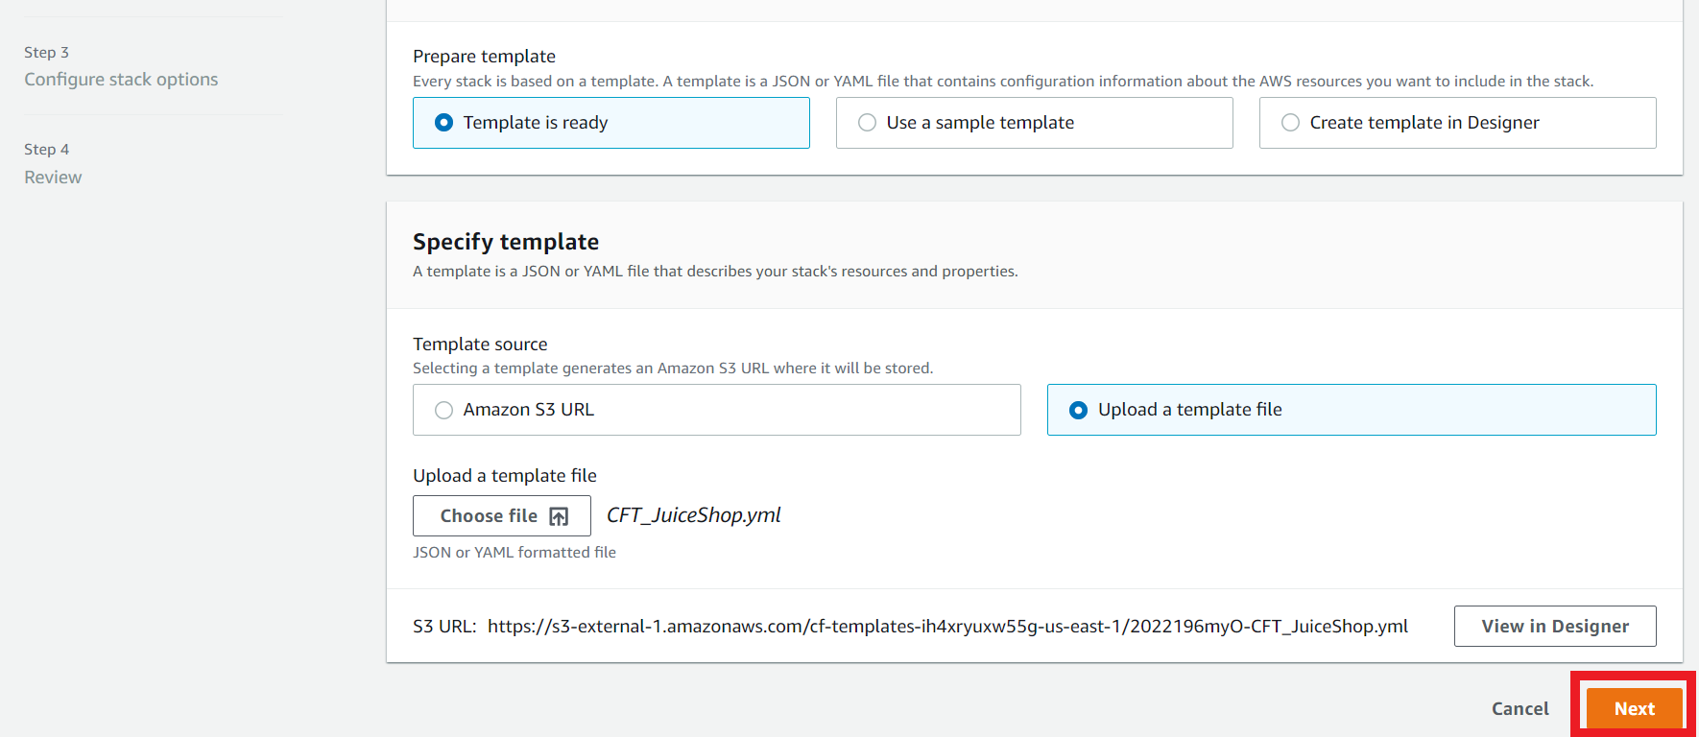The height and width of the screenshot is (737, 1699).
Task: Click the CFT_JuiceShop.yml file name
Action: pos(694,515)
